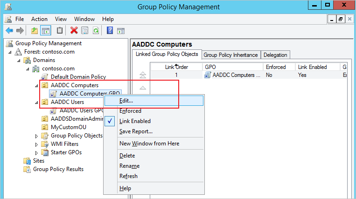
Task: Click the MMC icon beside the File menu
Action: click(x=8, y=19)
